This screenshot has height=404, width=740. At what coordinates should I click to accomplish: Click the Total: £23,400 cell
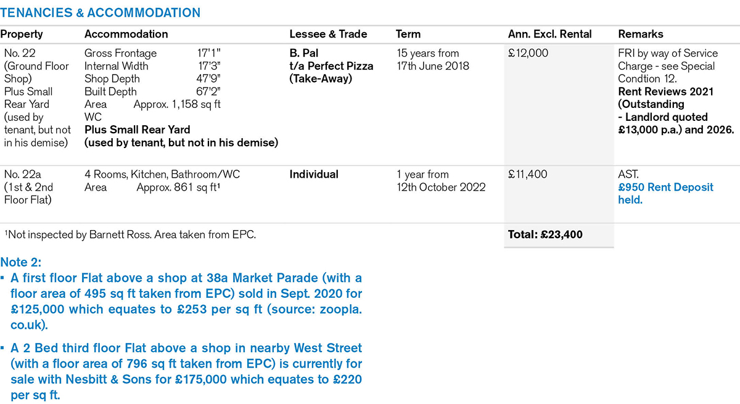pyautogui.click(x=545, y=235)
